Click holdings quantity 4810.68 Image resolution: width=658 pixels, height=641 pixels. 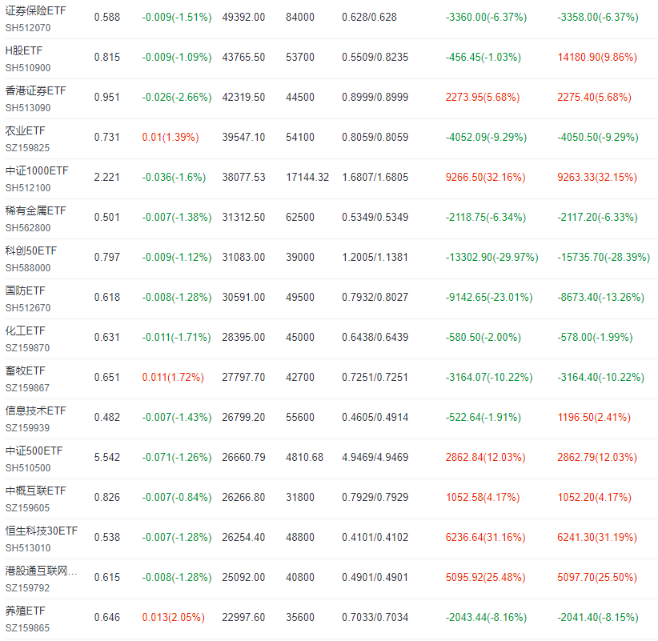305,457
